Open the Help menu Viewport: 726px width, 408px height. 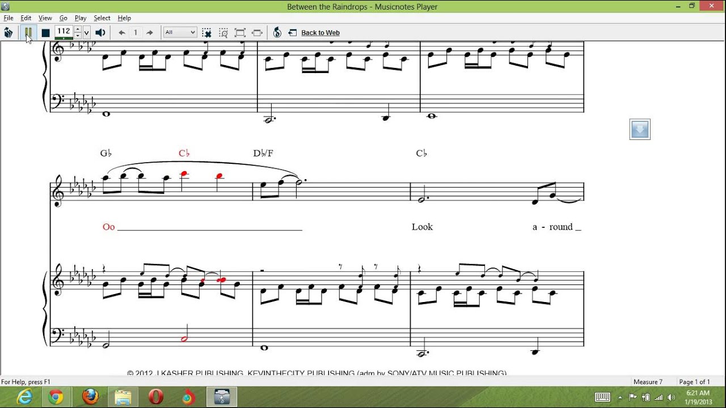pyautogui.click(x=124, y=18)
